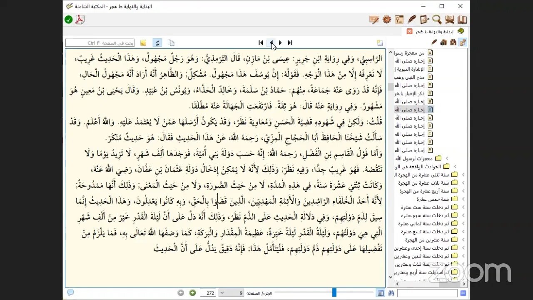Image resolution: width=533 pixels, height=300 pixels.
Task: Toggle the side panel layout icon
Action: (381, 293)
